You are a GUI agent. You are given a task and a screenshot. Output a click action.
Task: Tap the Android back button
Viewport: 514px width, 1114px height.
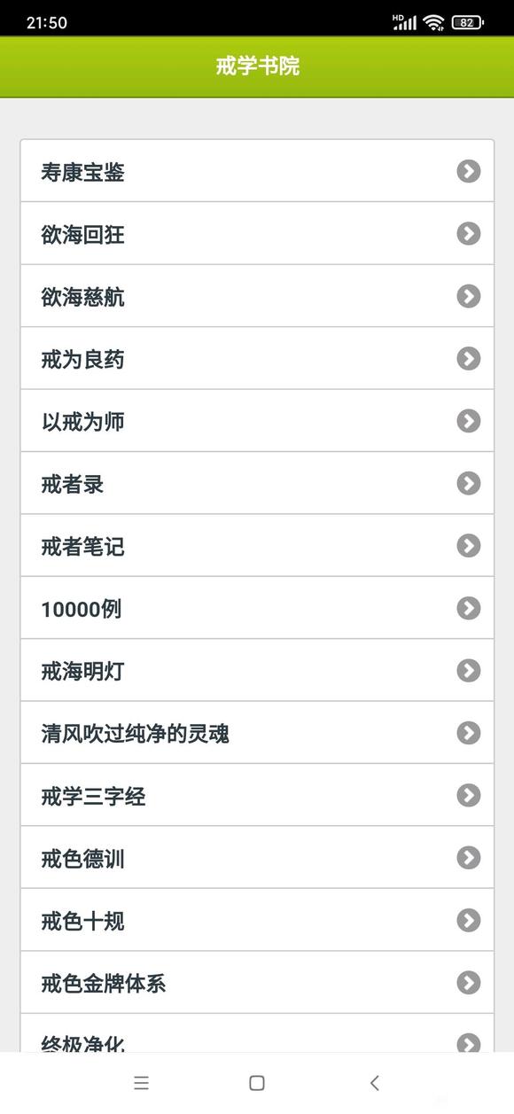point(372,1083)
